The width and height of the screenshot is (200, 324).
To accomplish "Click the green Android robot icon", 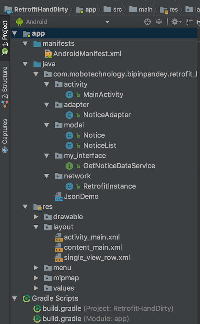I will point(19,22).
